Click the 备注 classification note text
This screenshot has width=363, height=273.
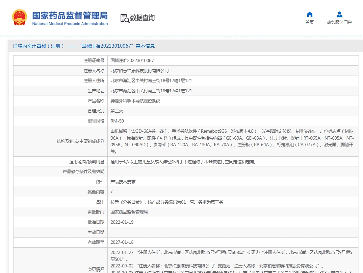tap(167, 202)
